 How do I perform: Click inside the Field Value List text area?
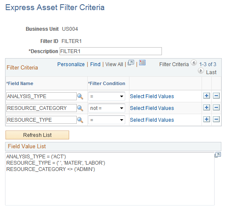110,179
